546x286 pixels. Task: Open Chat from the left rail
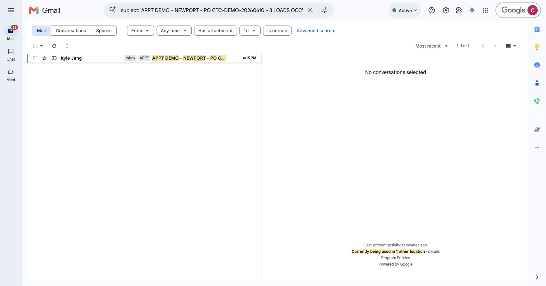[x=11, y=55]
